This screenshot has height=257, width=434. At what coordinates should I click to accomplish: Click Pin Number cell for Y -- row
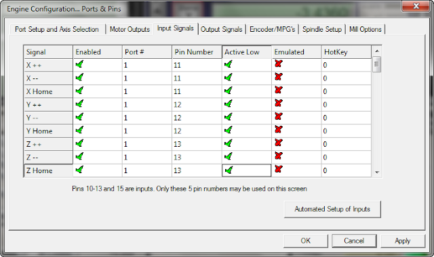(197, 118)
